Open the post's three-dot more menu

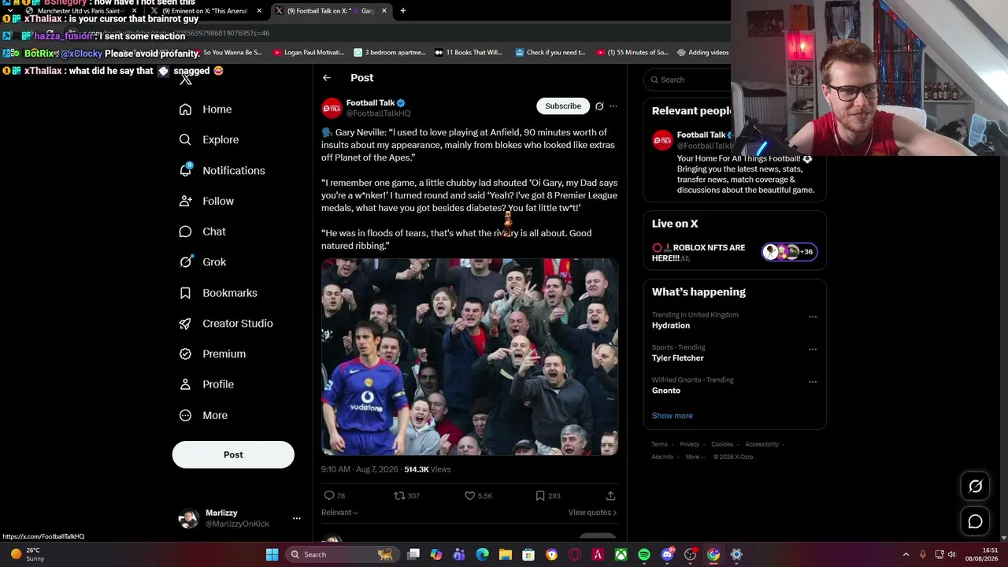[x=613, y=106]
